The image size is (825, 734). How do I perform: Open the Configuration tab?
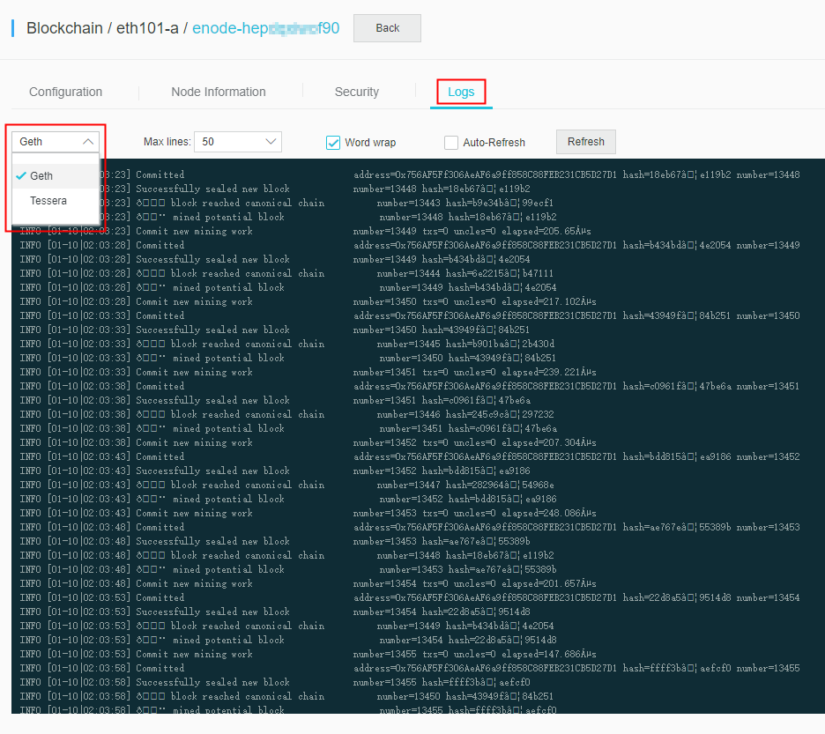pyautogui.click(x=66, y=92)
